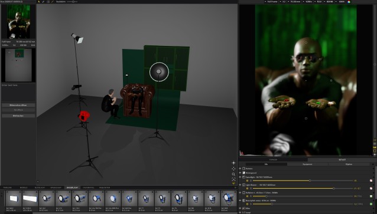Click the frame icon just below the magnifier
This screenshot has height=214, width=377.
[x=233, y=179]
